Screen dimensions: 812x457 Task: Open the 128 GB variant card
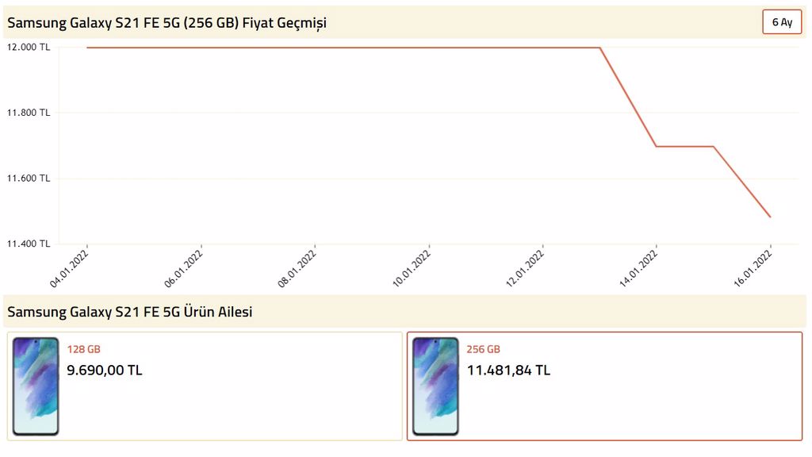point(205,386)
